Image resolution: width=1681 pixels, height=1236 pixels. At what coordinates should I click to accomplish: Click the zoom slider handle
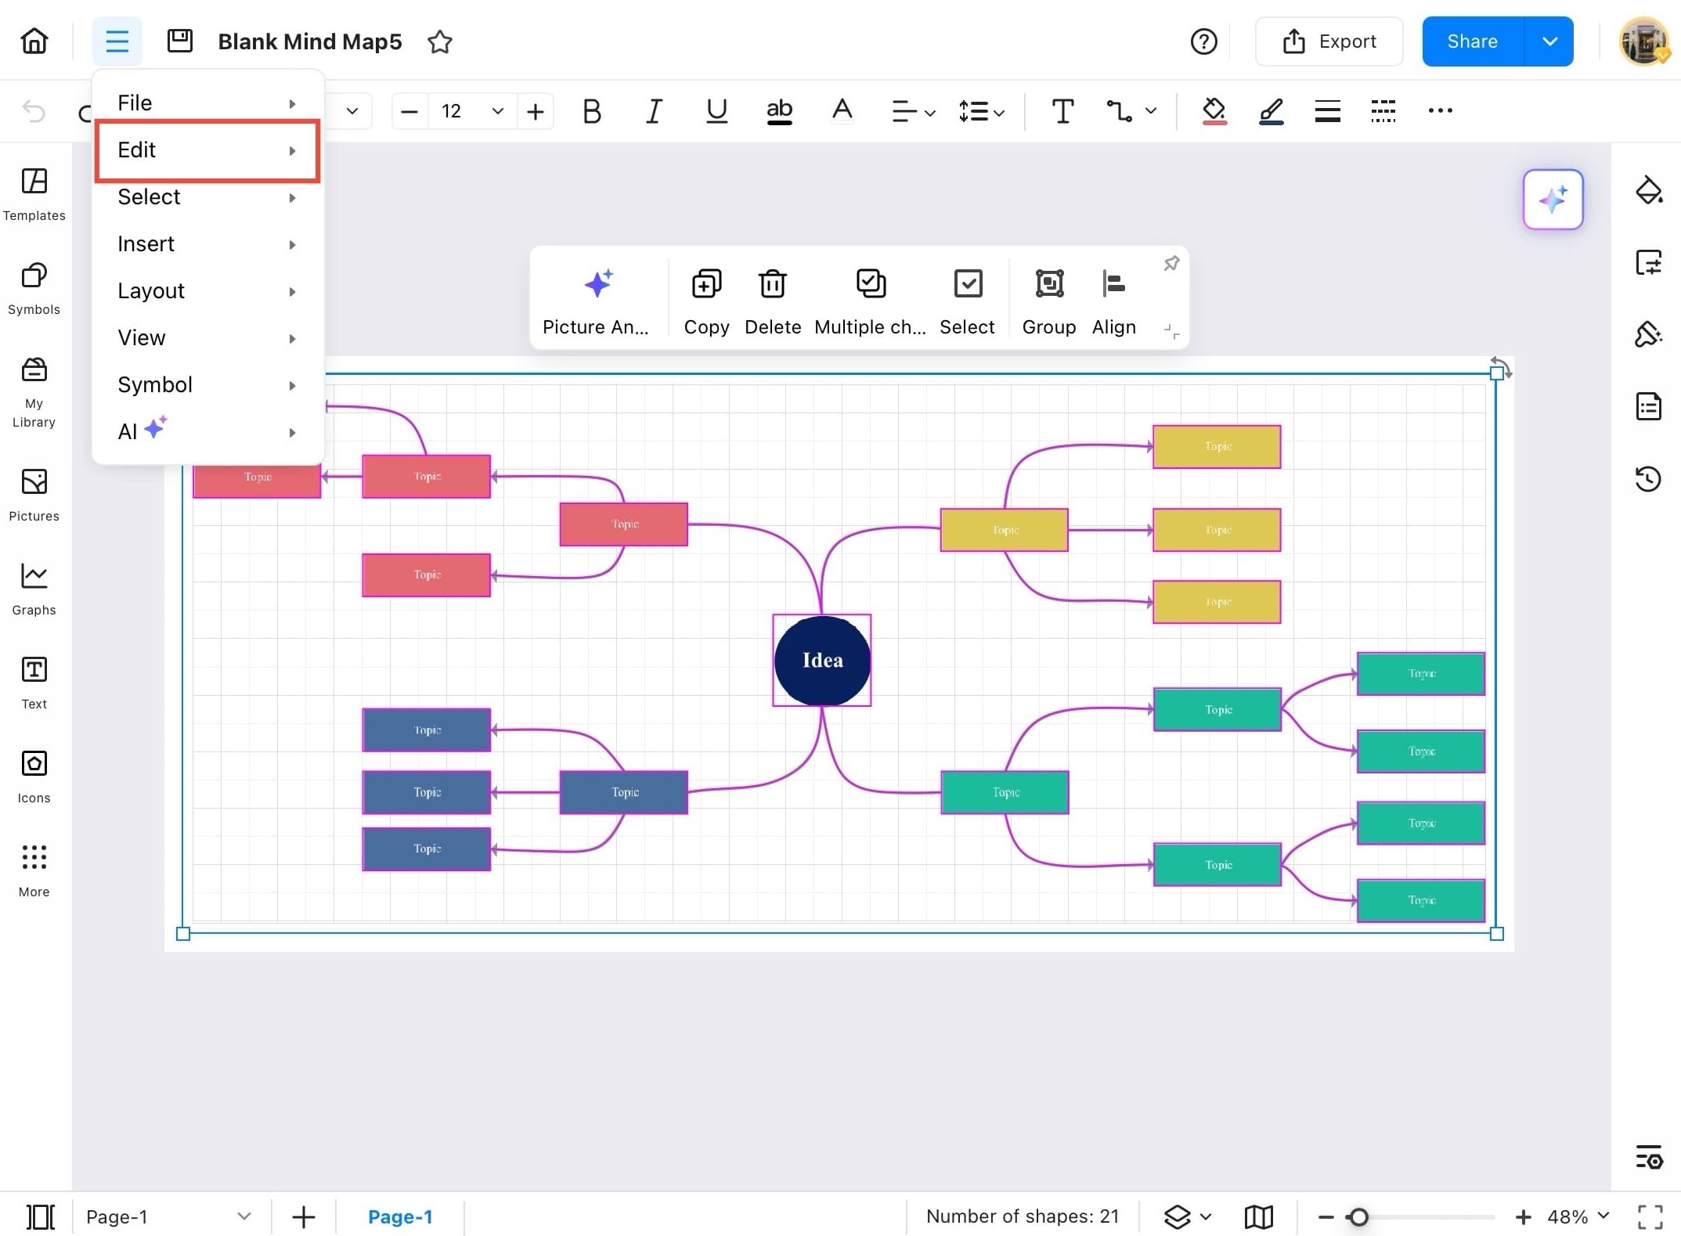click(x=1358, y=1216)
